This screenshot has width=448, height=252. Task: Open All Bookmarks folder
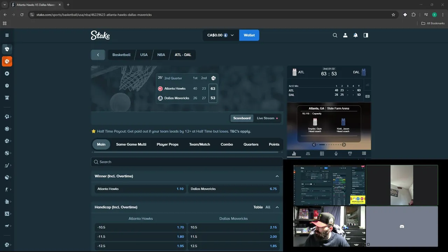click(433, 23)
